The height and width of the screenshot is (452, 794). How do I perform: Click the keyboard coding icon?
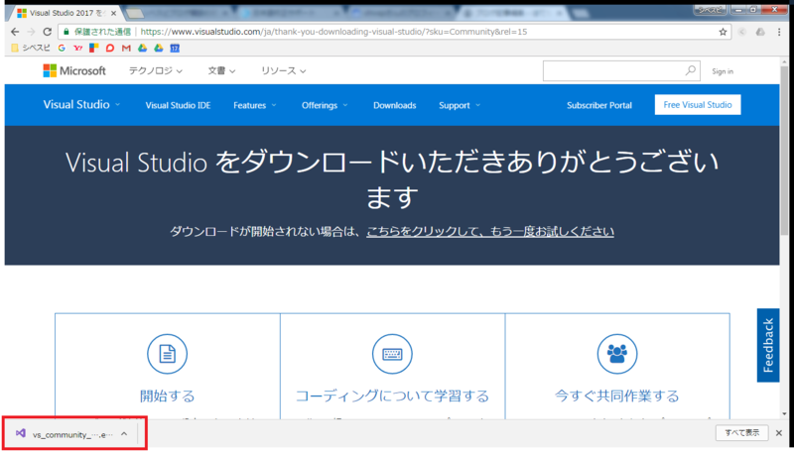(x=392, y=354)
